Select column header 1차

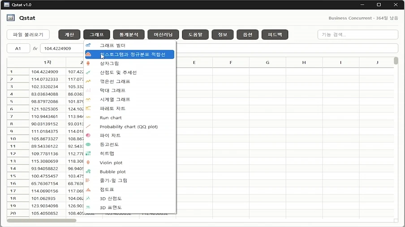click(x=47, y=63)
